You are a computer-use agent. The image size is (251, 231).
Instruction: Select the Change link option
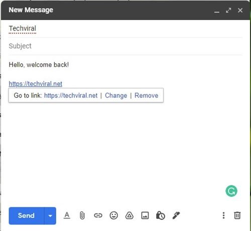point(116,95)
